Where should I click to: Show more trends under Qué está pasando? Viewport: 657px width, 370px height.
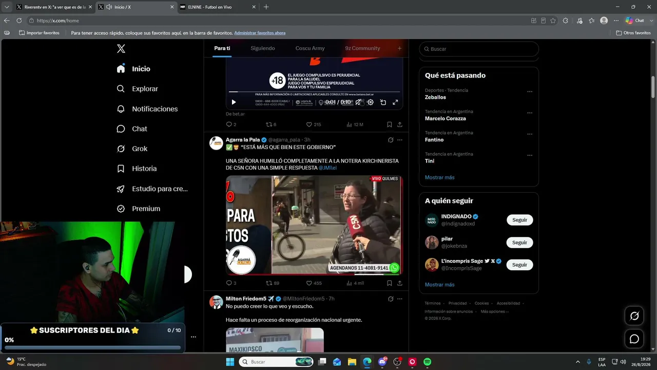pos(439,177)
